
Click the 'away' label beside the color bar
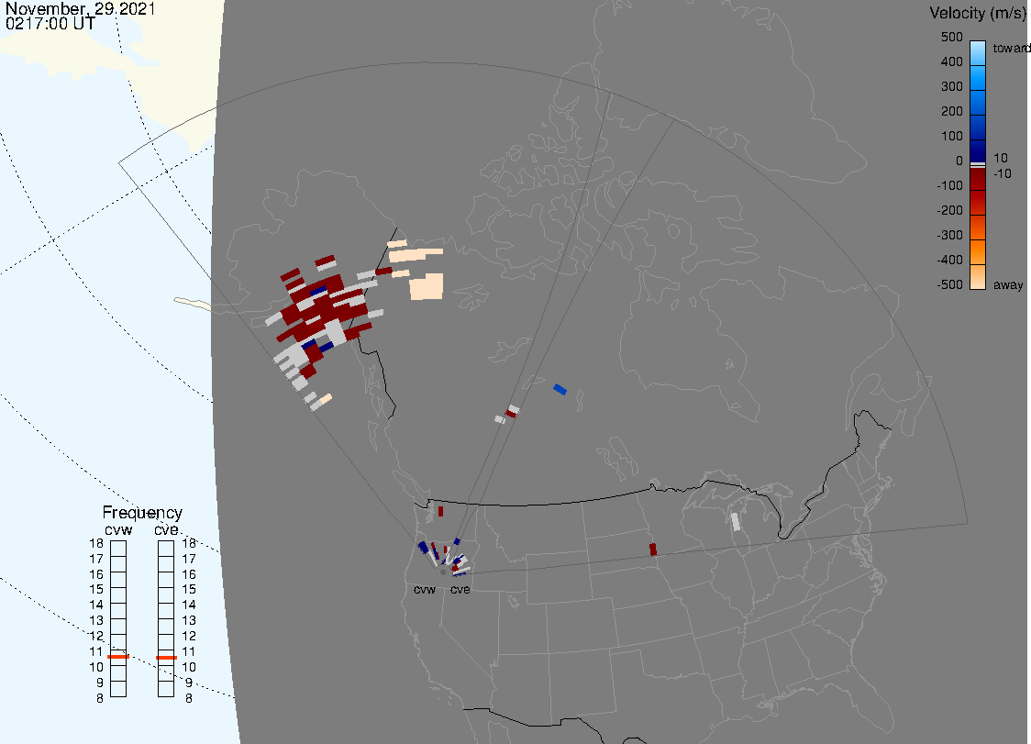click(x=1008, y=284)
